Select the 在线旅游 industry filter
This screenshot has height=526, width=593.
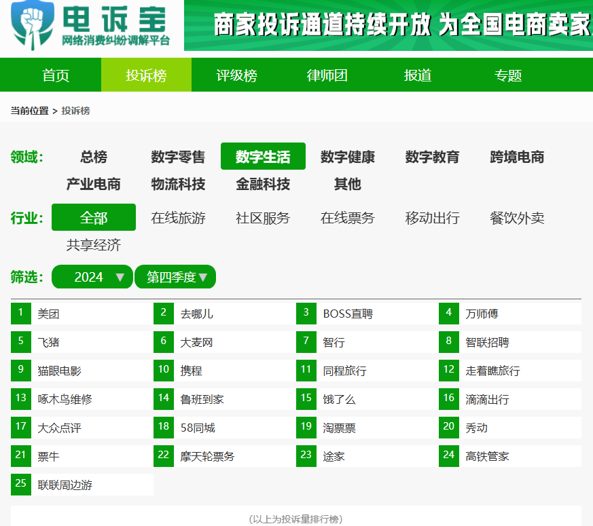(178, 218)
